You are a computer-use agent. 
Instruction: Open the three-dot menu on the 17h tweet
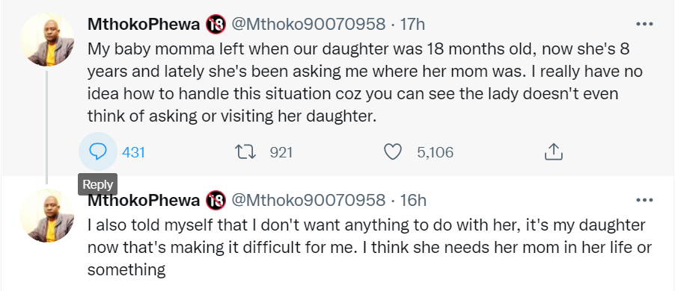644,24
